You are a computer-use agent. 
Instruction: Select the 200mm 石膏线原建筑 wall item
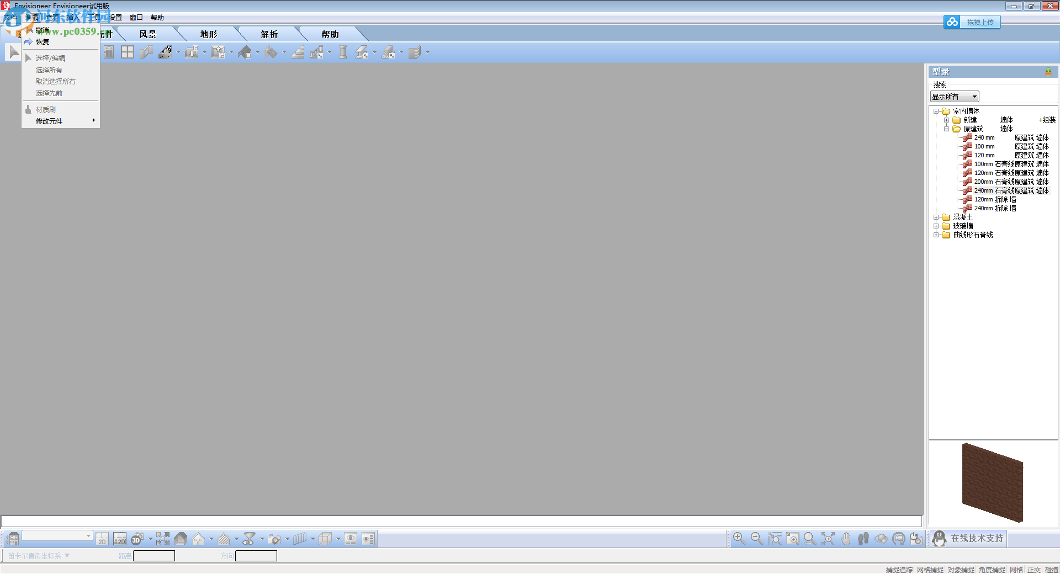[1006, 182]
